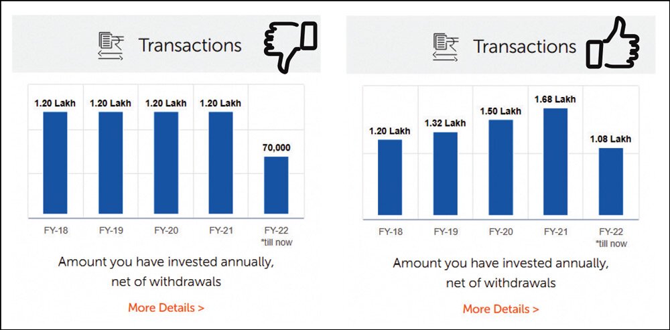Click the right Transactions rupee document icon
This screenshot has width=670, height=330.
[444, 47]
